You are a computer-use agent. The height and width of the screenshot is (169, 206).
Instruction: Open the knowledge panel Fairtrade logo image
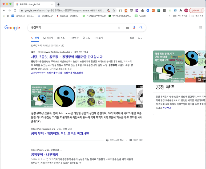[191, 58]
